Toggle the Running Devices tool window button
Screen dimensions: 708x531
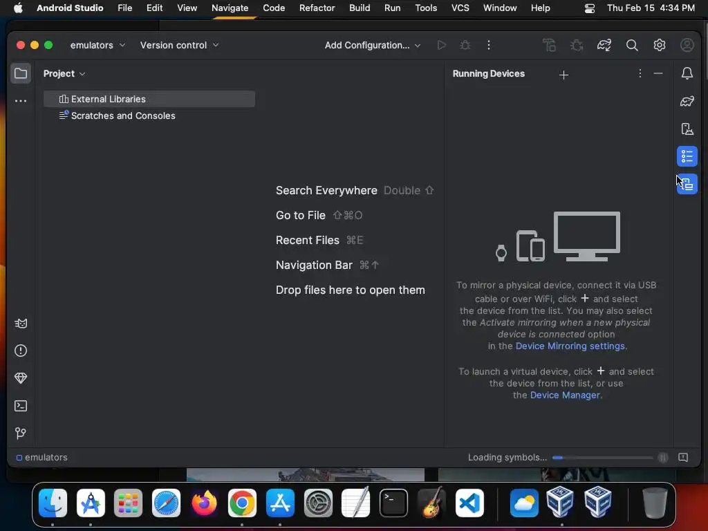pyautogui.click(x=687, y=184)
